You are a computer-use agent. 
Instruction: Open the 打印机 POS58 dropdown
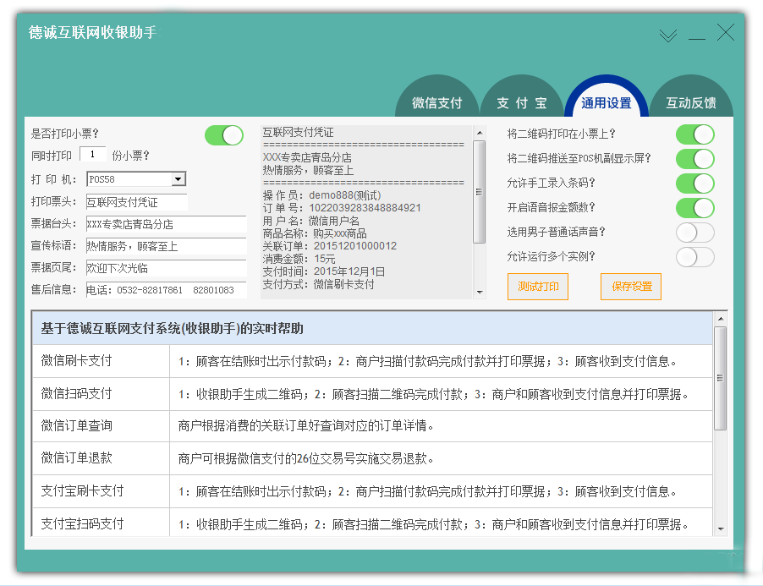[x=178, y=179]
